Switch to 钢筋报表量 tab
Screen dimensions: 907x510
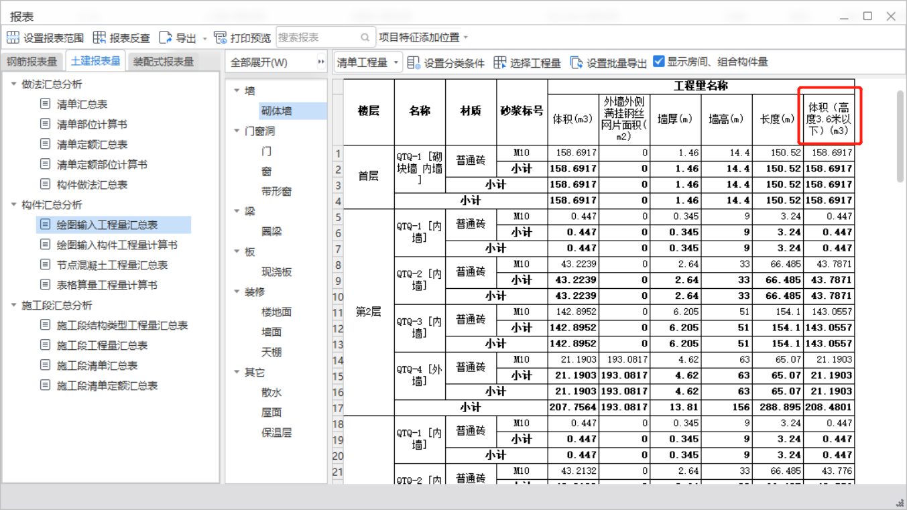[32, 62]
